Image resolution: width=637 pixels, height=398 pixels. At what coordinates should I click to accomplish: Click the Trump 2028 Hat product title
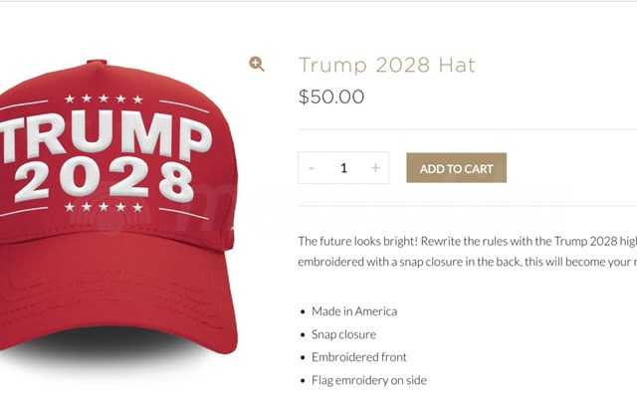(387, 65)
